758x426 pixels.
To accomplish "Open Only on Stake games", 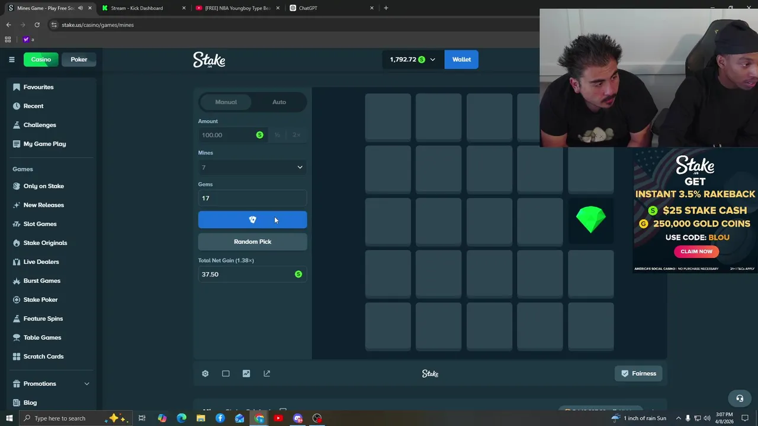I will tap(43, 186).
